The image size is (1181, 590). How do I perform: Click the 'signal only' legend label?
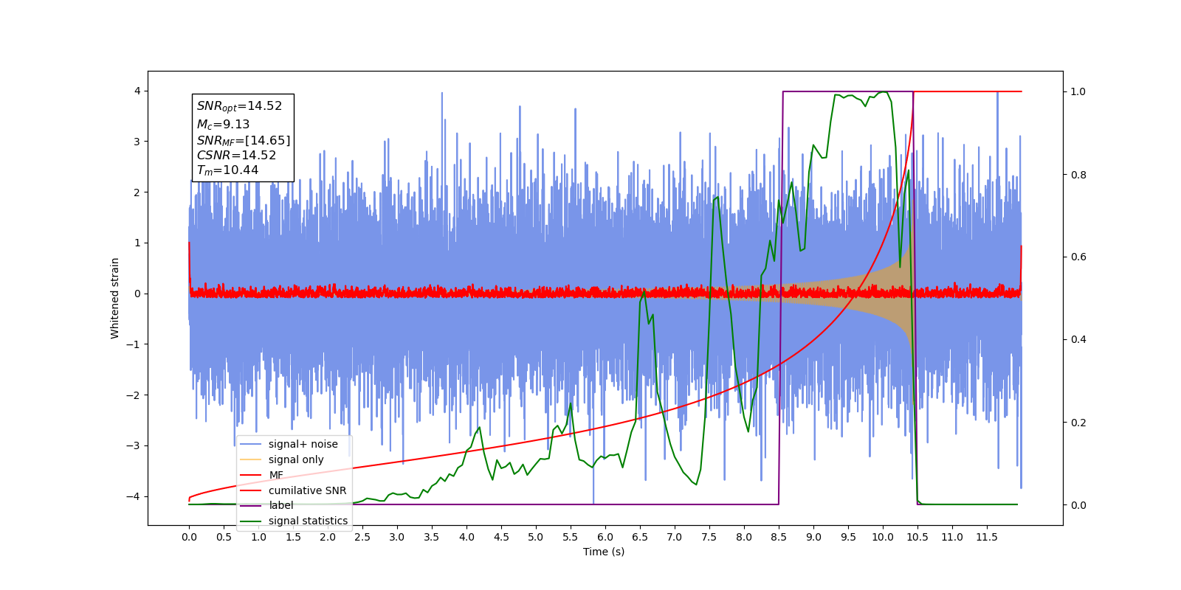coord(296,459)
